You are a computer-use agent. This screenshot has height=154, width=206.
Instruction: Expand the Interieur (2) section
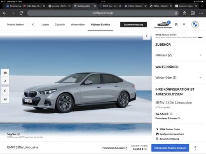point(178,55)
